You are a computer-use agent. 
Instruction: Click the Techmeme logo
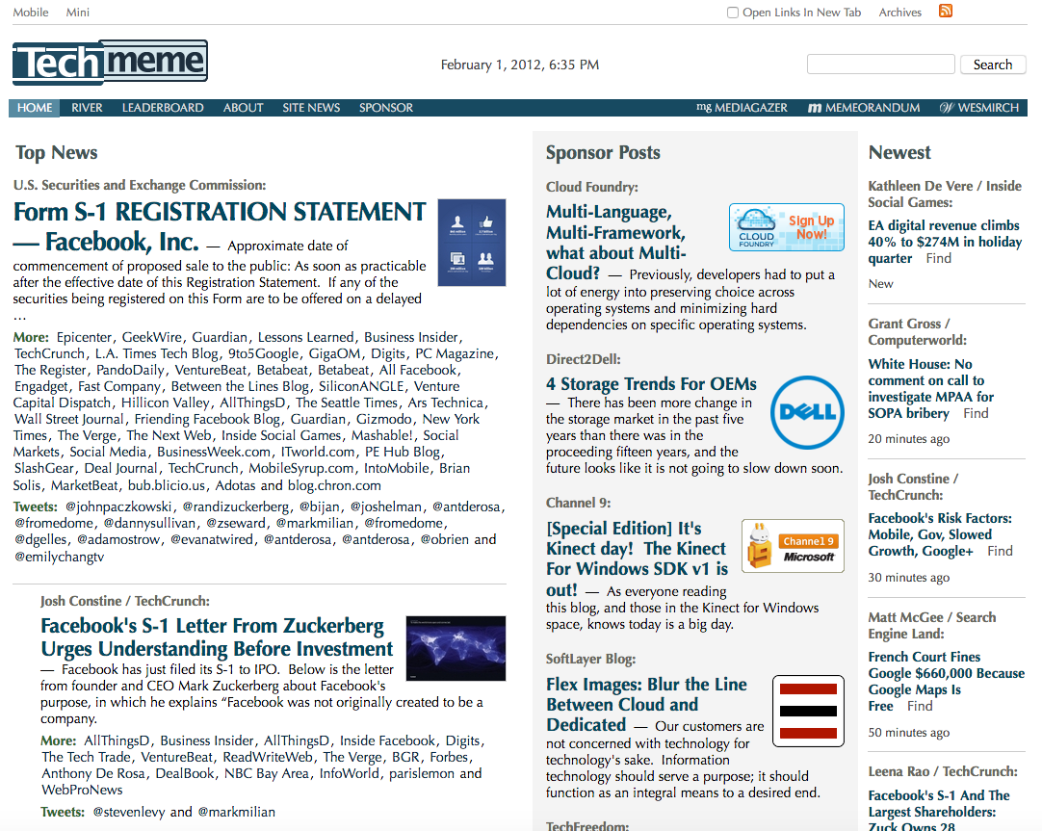click(109, 61)
